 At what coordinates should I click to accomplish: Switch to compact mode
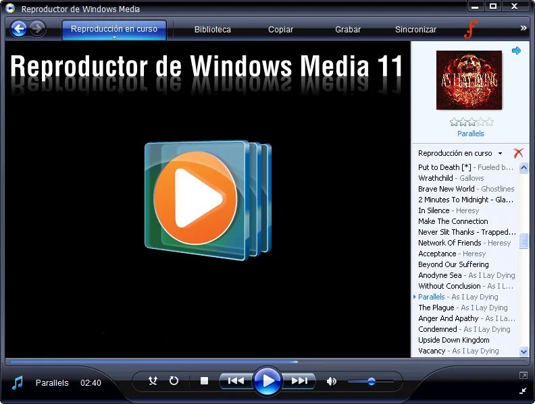point(523,391)
